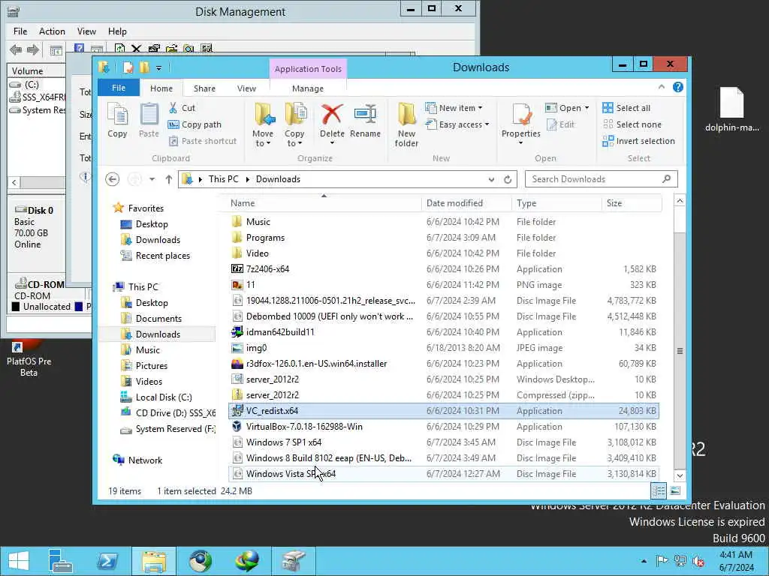Select Documents under This PC

click(x=159, y=318)
